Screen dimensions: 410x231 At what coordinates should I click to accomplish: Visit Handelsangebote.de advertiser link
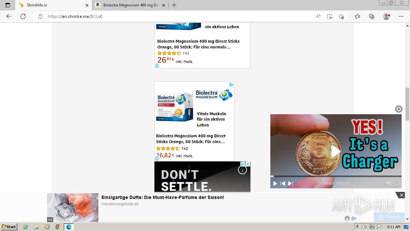120,204
